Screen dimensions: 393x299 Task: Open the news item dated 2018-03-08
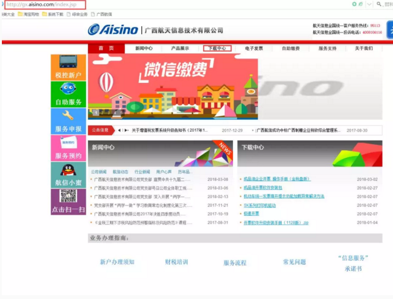[142, 179]
